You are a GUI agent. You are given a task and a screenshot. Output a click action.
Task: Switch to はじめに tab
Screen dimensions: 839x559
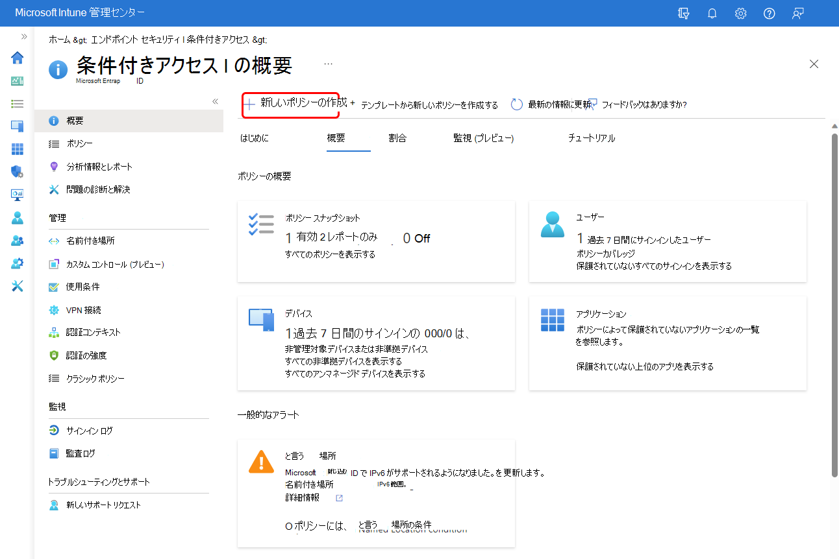(x=254, y=138)
